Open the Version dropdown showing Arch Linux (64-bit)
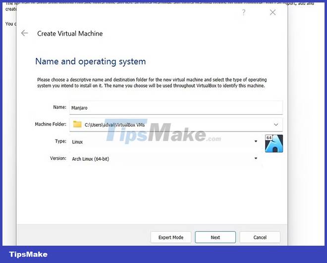Image resolution: width=327 pixels, height=263 pixels. point(164,159)
